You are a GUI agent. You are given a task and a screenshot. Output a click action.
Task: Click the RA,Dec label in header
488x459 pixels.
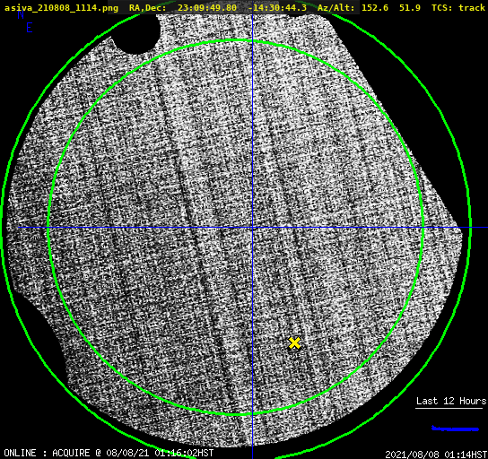coord(148,7)
